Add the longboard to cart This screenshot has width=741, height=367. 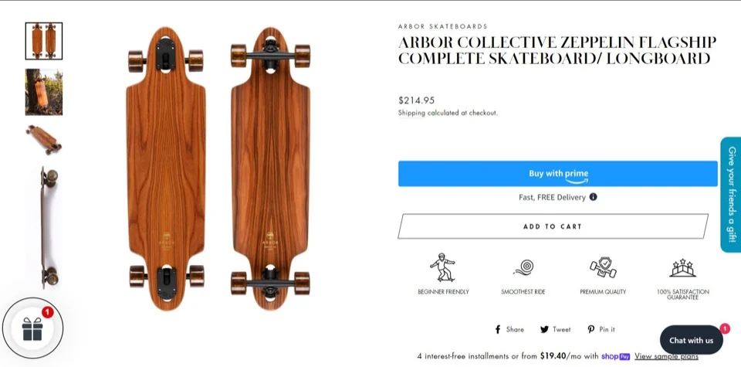point(553,226)
